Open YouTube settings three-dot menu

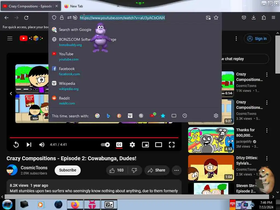236,39
